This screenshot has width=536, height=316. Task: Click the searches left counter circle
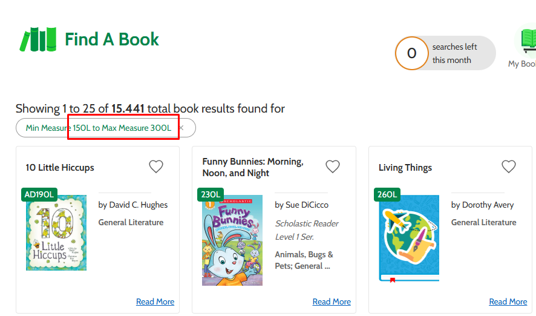[411, 53]
